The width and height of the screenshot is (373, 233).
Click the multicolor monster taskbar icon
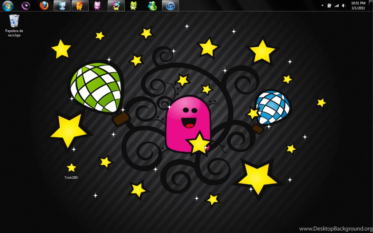(x=116, y=5)
